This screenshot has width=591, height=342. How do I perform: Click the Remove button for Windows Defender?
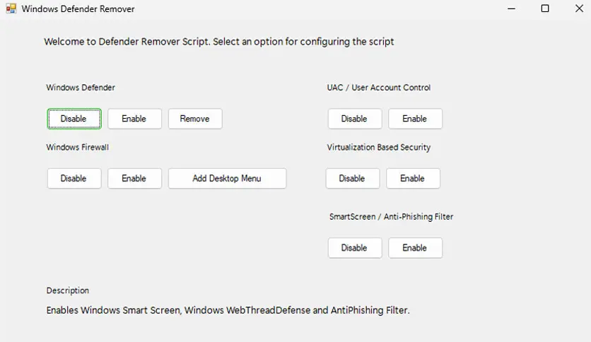tap(194, 119)
